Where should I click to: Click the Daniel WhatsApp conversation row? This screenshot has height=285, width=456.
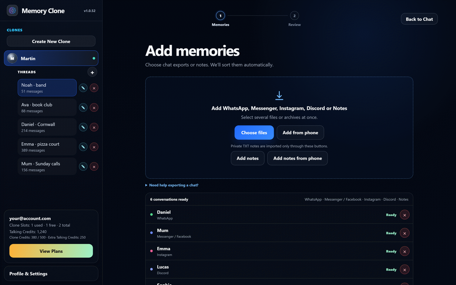coord(279,215)
